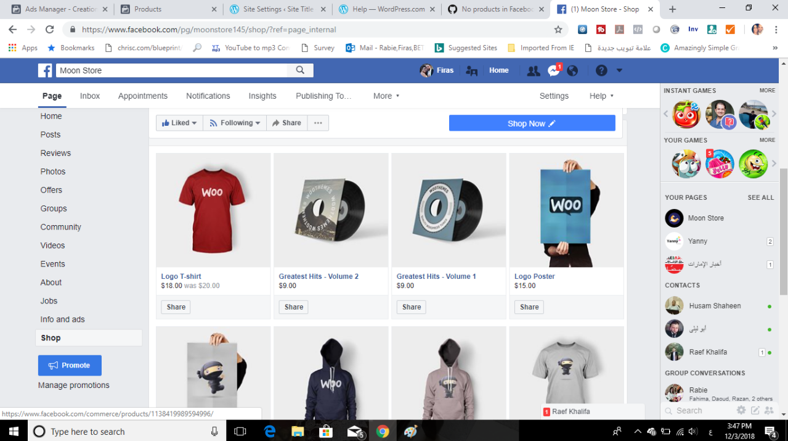The width and height of the screenshot is (788, 441).
Task: Open Google Chrome from the taskbar
Action: [x=383, y=431]
